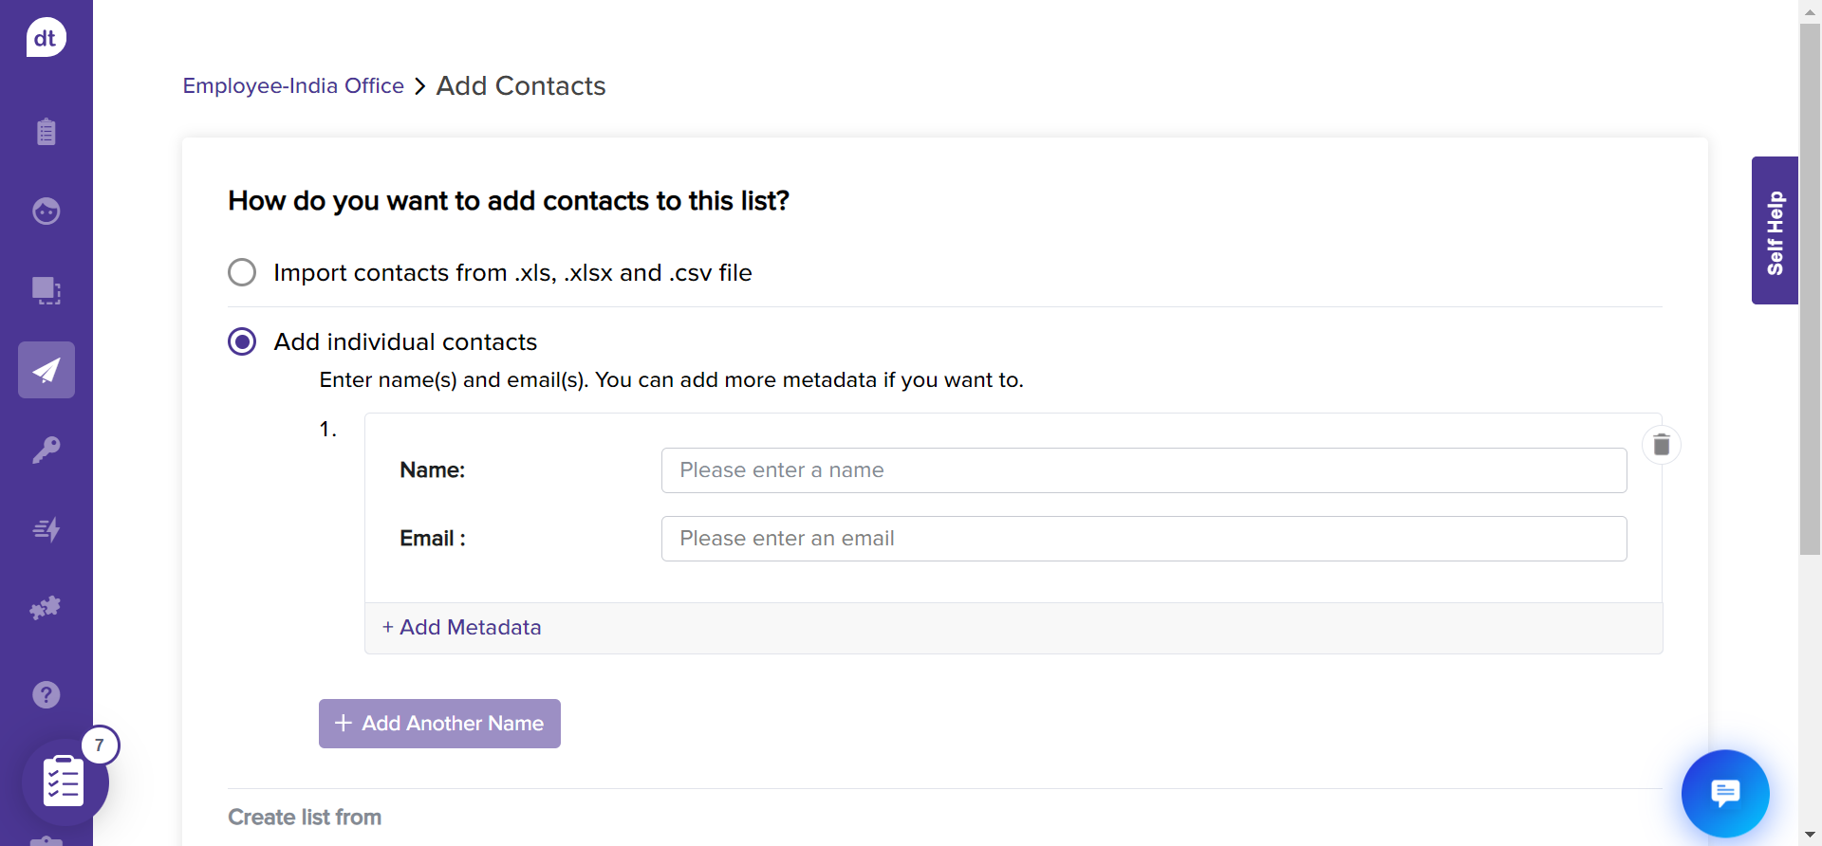Viewport: 1822px width, 846px height.
Task: Open the blue chat bubble widget
Action: [x=1724, y=793]
